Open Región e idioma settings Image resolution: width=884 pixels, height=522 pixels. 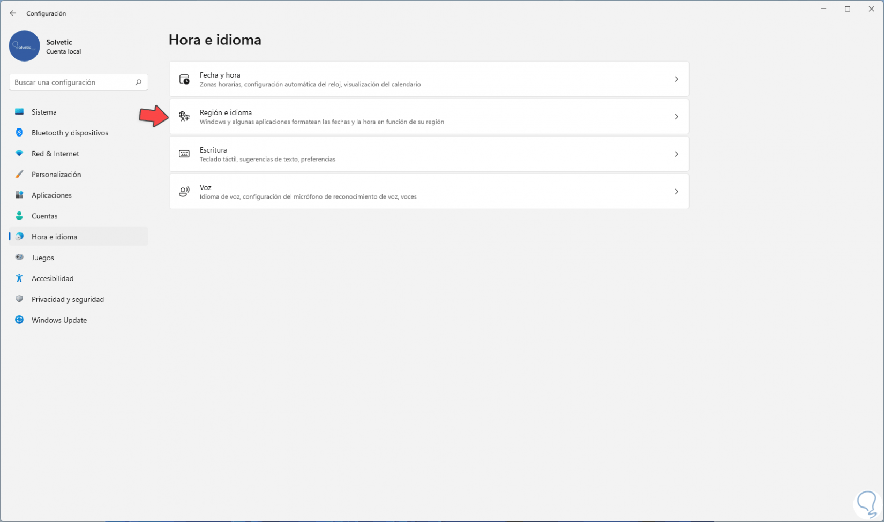point(321,117)
